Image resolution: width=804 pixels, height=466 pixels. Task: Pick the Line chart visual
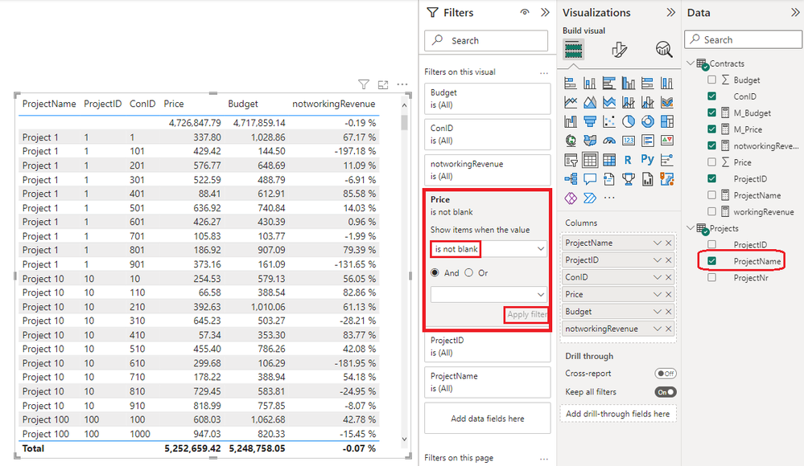(x=570, y=102)
